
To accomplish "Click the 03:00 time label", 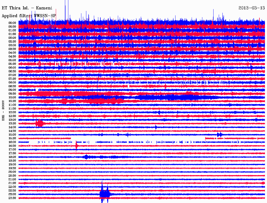I will [x=12, y=45].
